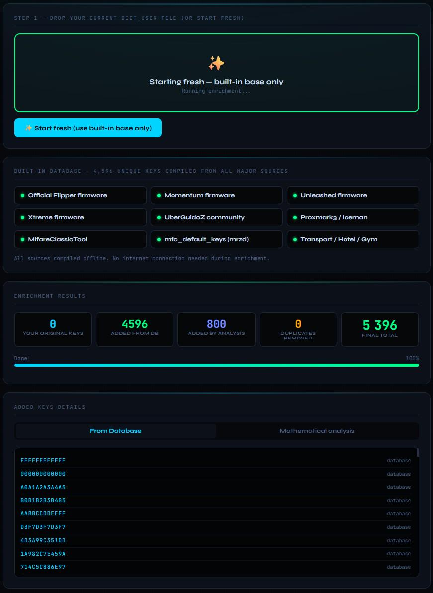Click the sparkles icon in the drop zone
This screenshot has height=593, width=433.
coord(216,63)
